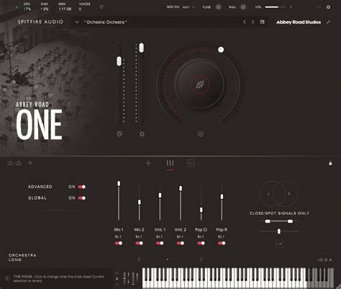Click the Vint 1 fader handle
341x289 pixels.
coord(160,195)
